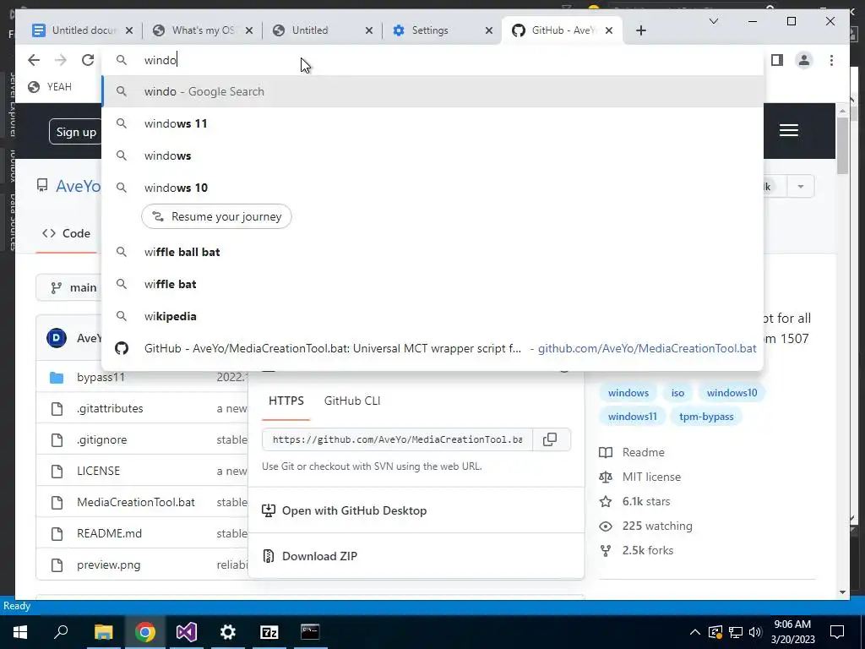Open the Readme link in About

632,453
